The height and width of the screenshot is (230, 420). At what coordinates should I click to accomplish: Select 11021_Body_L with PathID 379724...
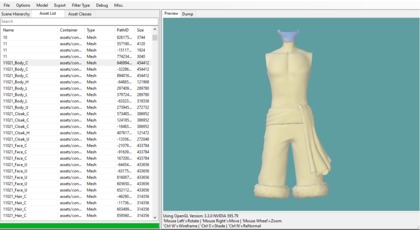coord(76,94)
